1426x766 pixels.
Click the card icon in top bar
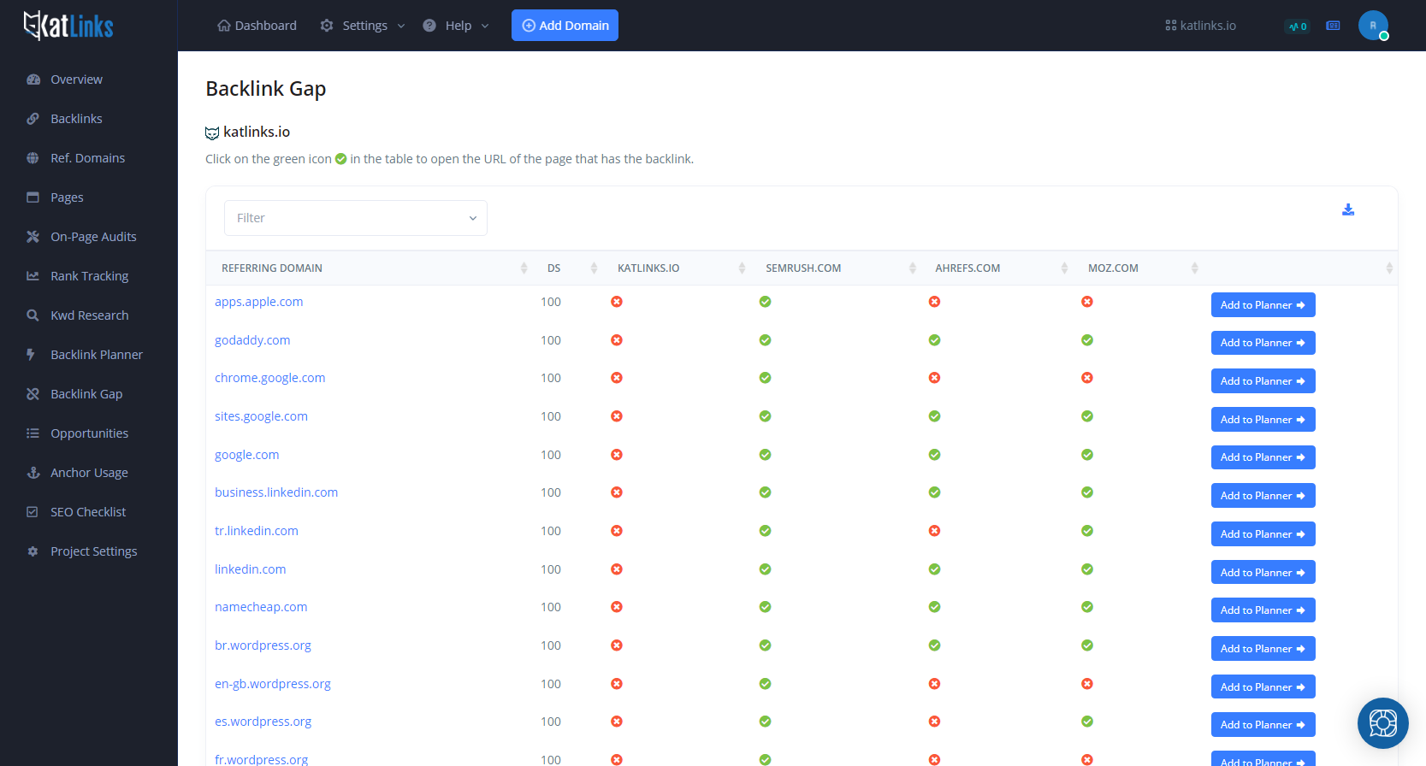point(1333,26)
